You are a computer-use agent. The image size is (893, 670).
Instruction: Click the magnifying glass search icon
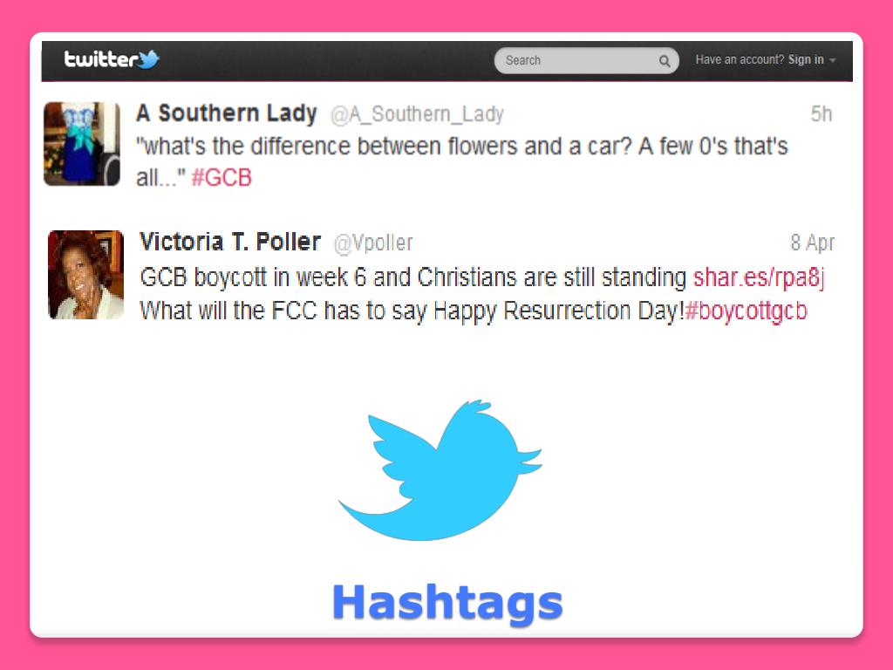664,60
